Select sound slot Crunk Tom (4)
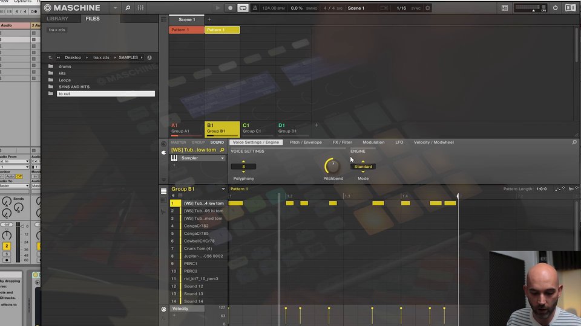The height and width of the screenshot is (326, 581). click(x=199, y=248)
